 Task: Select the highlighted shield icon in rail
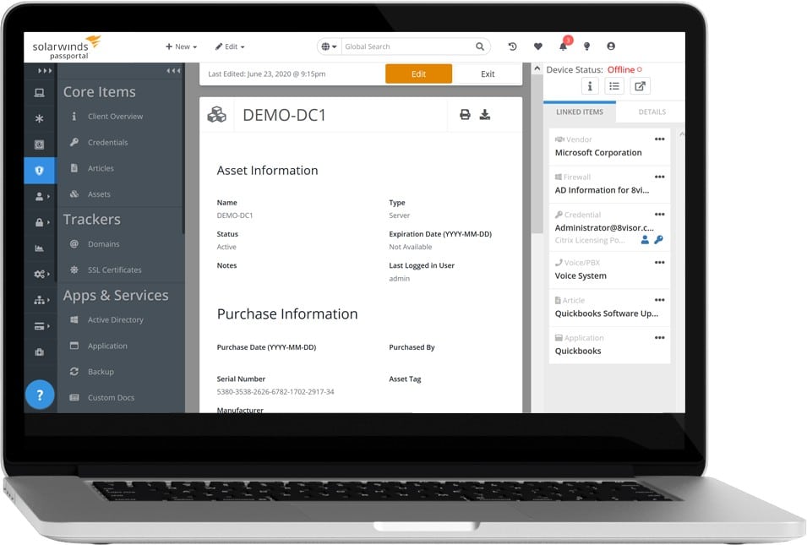tap(39, 171)
